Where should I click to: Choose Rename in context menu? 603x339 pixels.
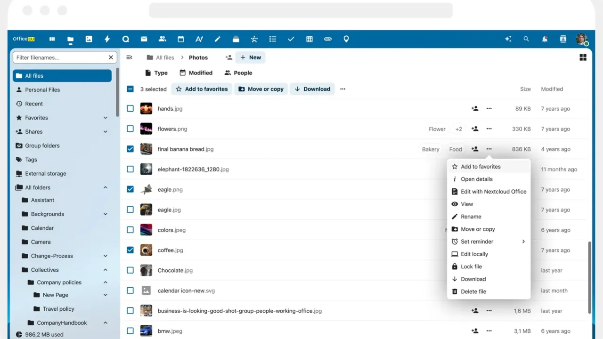point(489,217)
